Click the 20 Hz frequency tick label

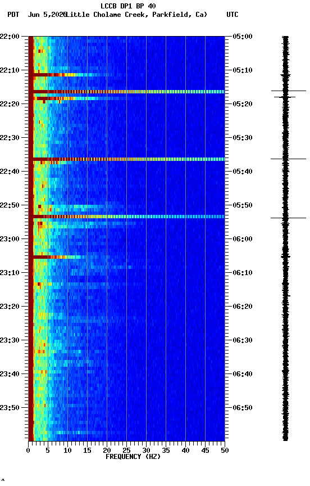pyautogui.click(x=107, y=451)
